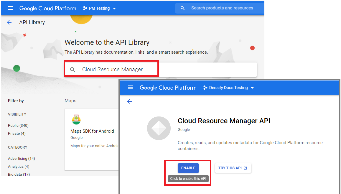Click VISIBILITY filter heading
The height and width of the screenshot is (194, 341).
[17, 114]
